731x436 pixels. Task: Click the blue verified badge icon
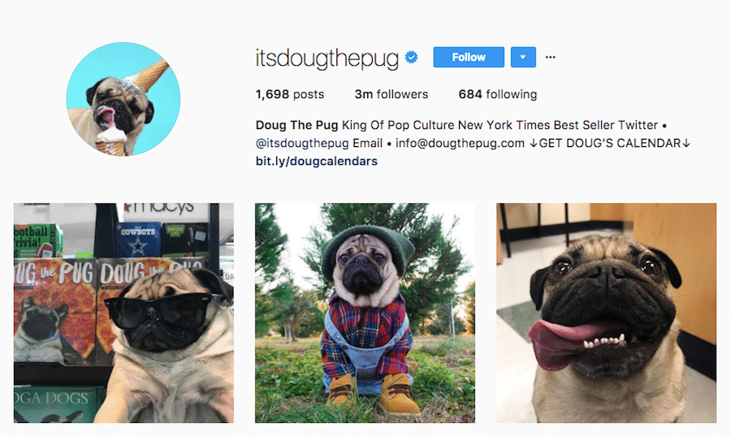click(411, 58)
